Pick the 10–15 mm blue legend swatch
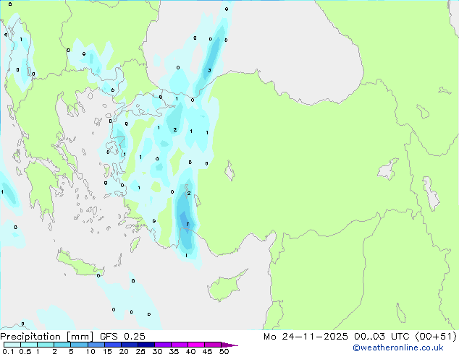This screenshot has height=354, width=459. pyautogui.click(x=96, y=345)
